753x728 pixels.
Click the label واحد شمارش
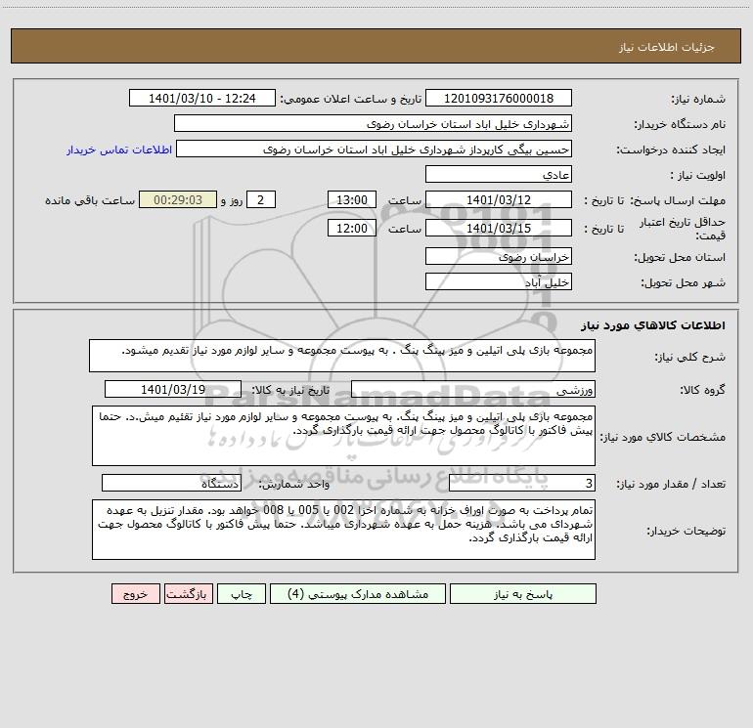coord(294,485)
